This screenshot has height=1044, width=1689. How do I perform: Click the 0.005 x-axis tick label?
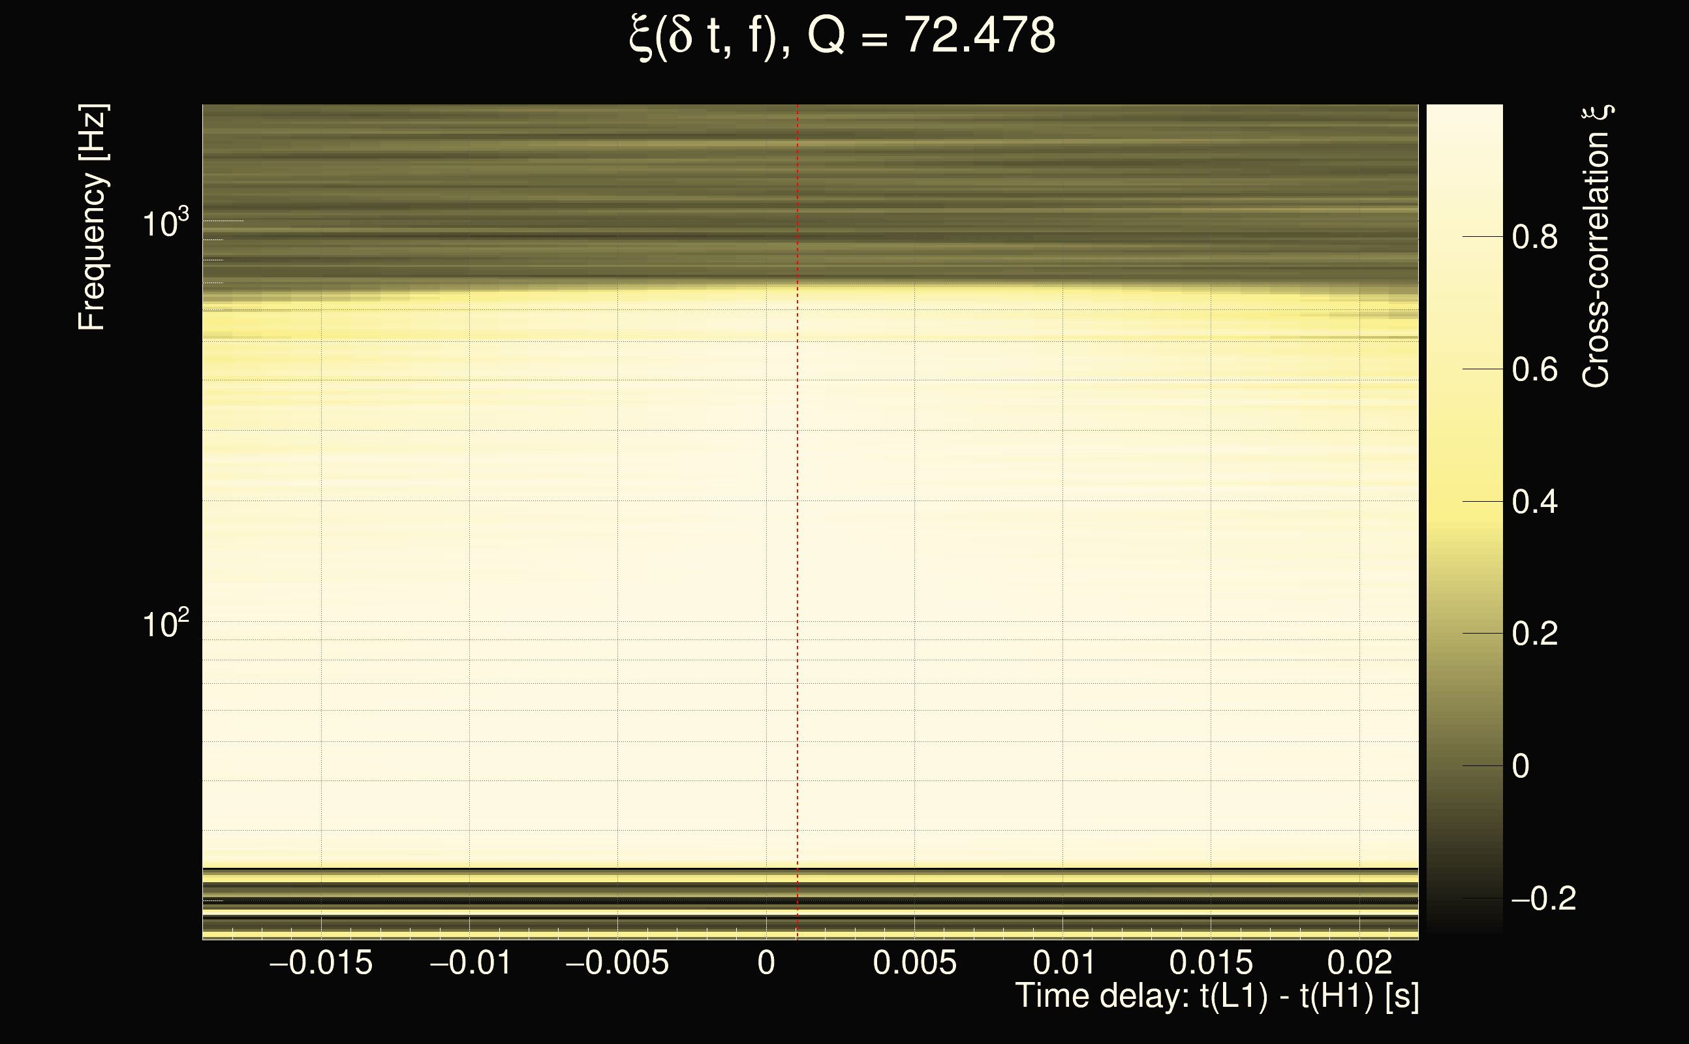click(x=914, y=963)
